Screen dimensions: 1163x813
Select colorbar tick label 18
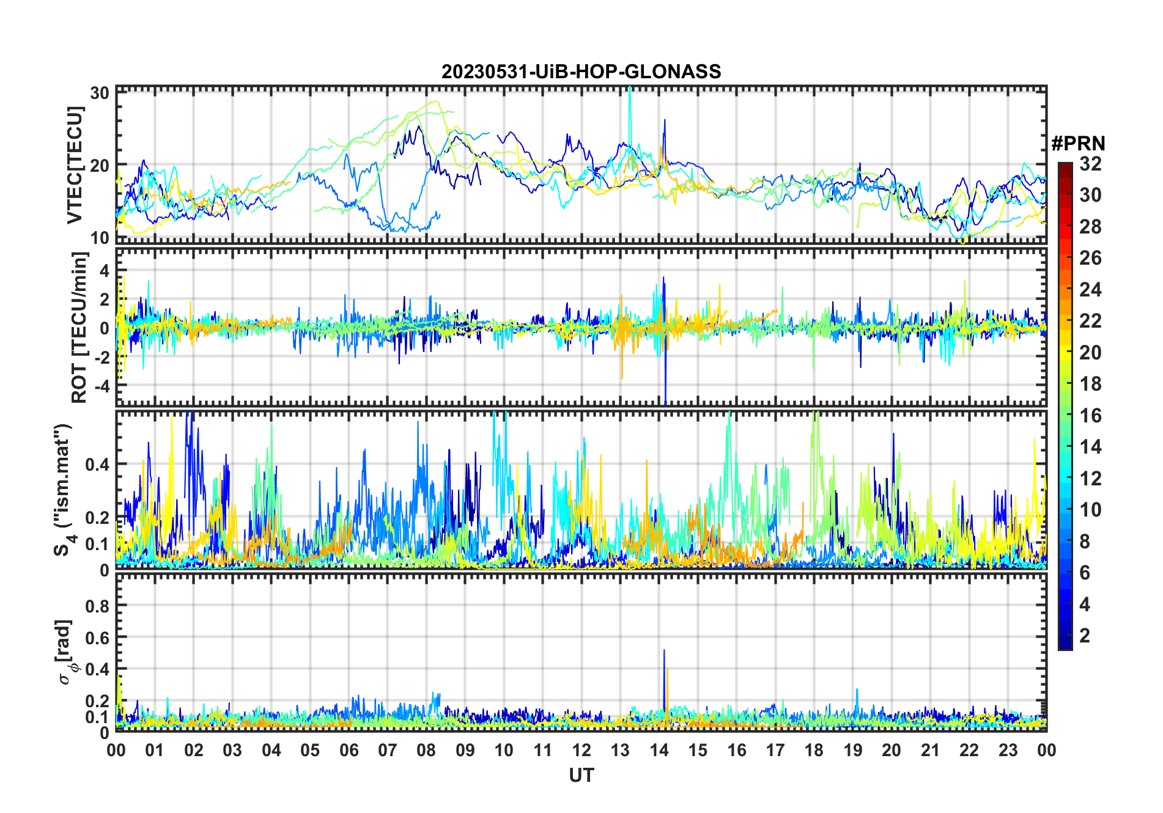click(x=1090, y=384)
